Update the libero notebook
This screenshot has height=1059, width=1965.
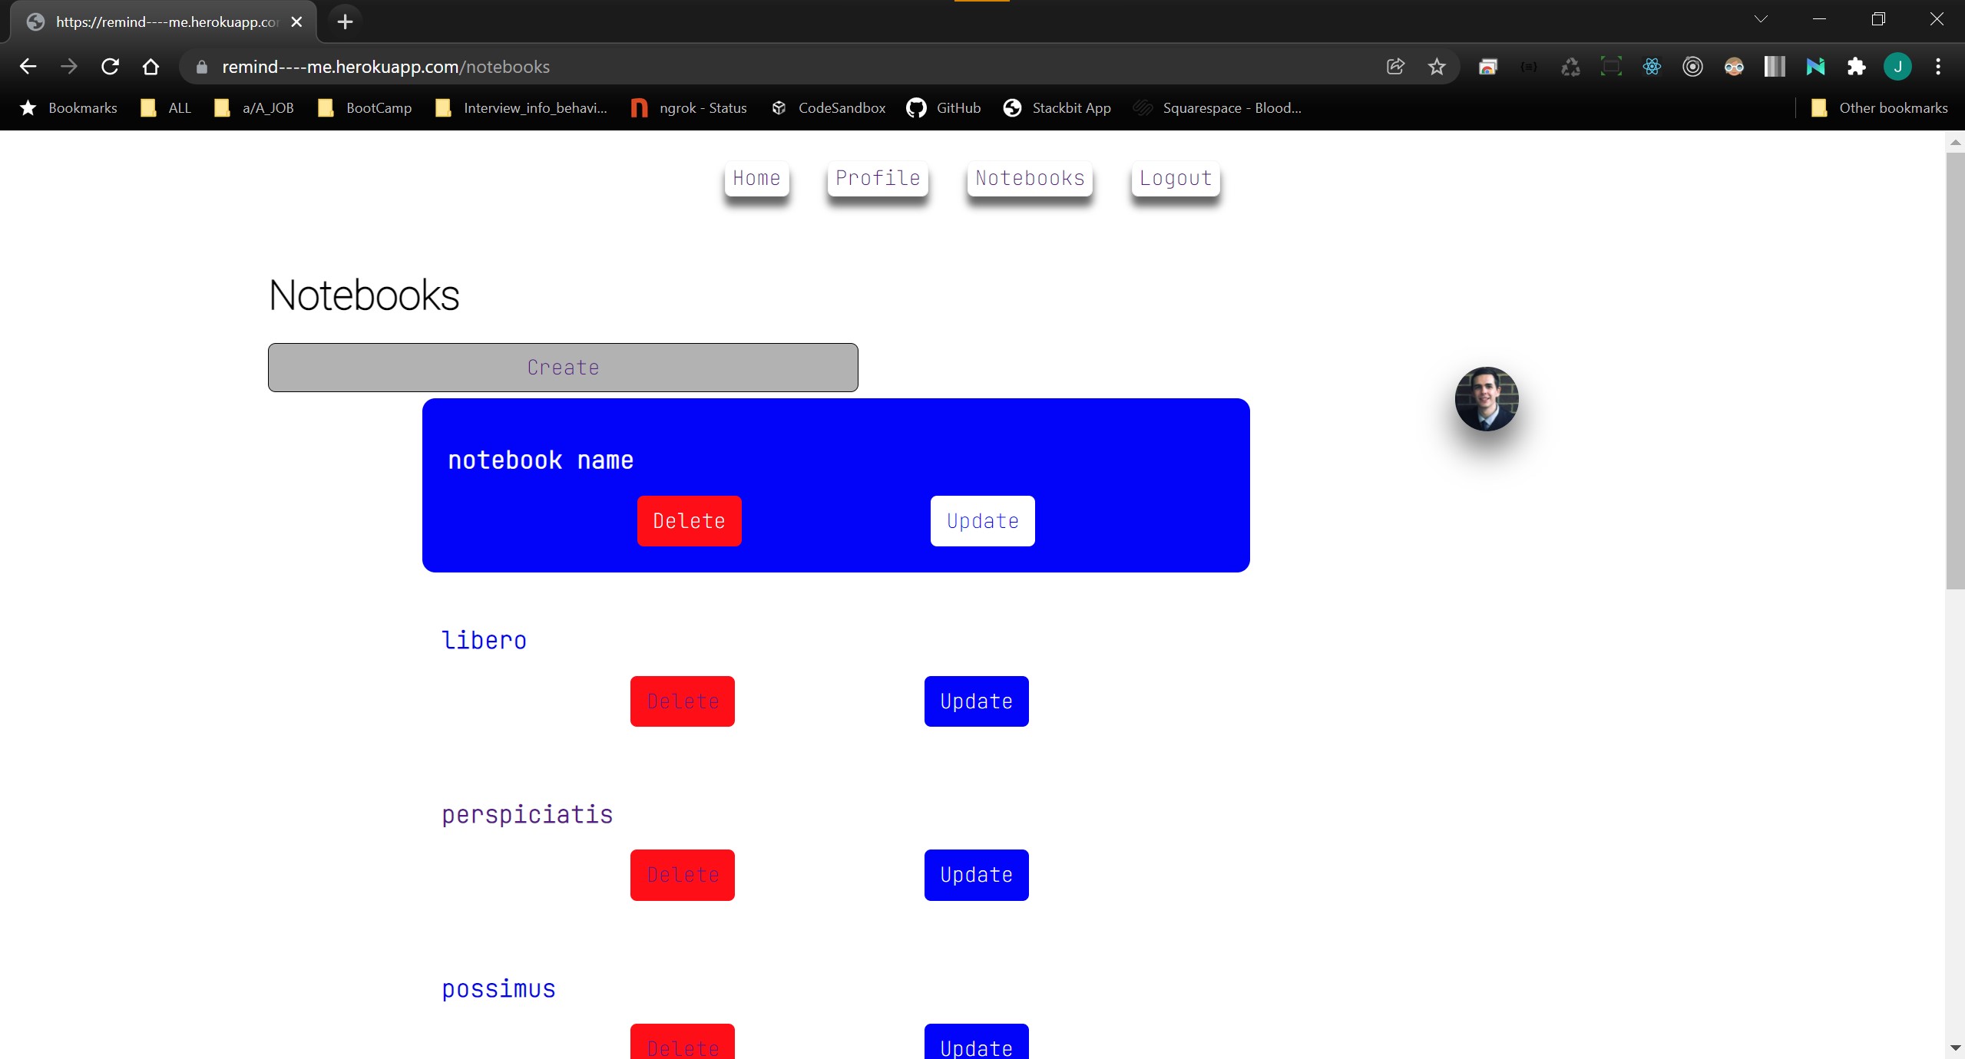[x=976, y=701]
